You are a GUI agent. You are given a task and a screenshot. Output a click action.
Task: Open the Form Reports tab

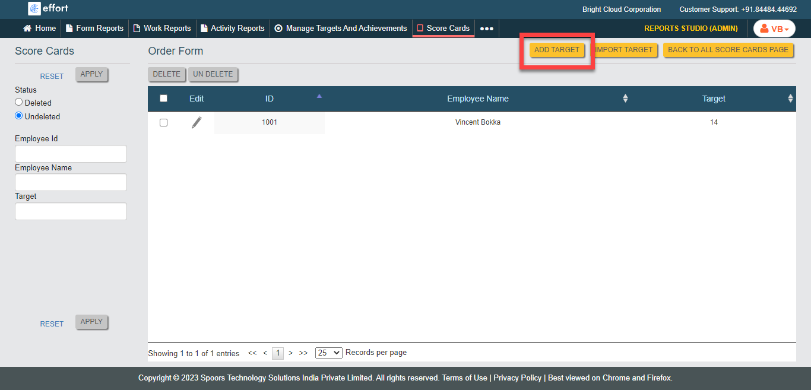pos(94,28)
